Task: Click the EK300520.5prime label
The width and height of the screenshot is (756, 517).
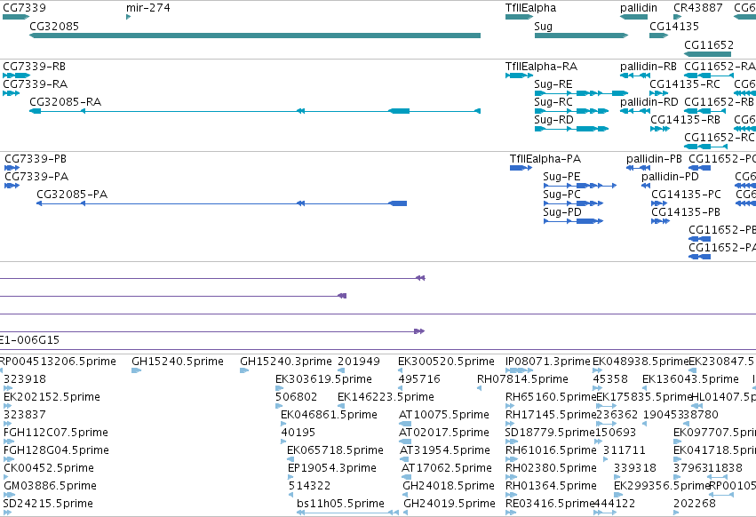Action: click(446, 362)
